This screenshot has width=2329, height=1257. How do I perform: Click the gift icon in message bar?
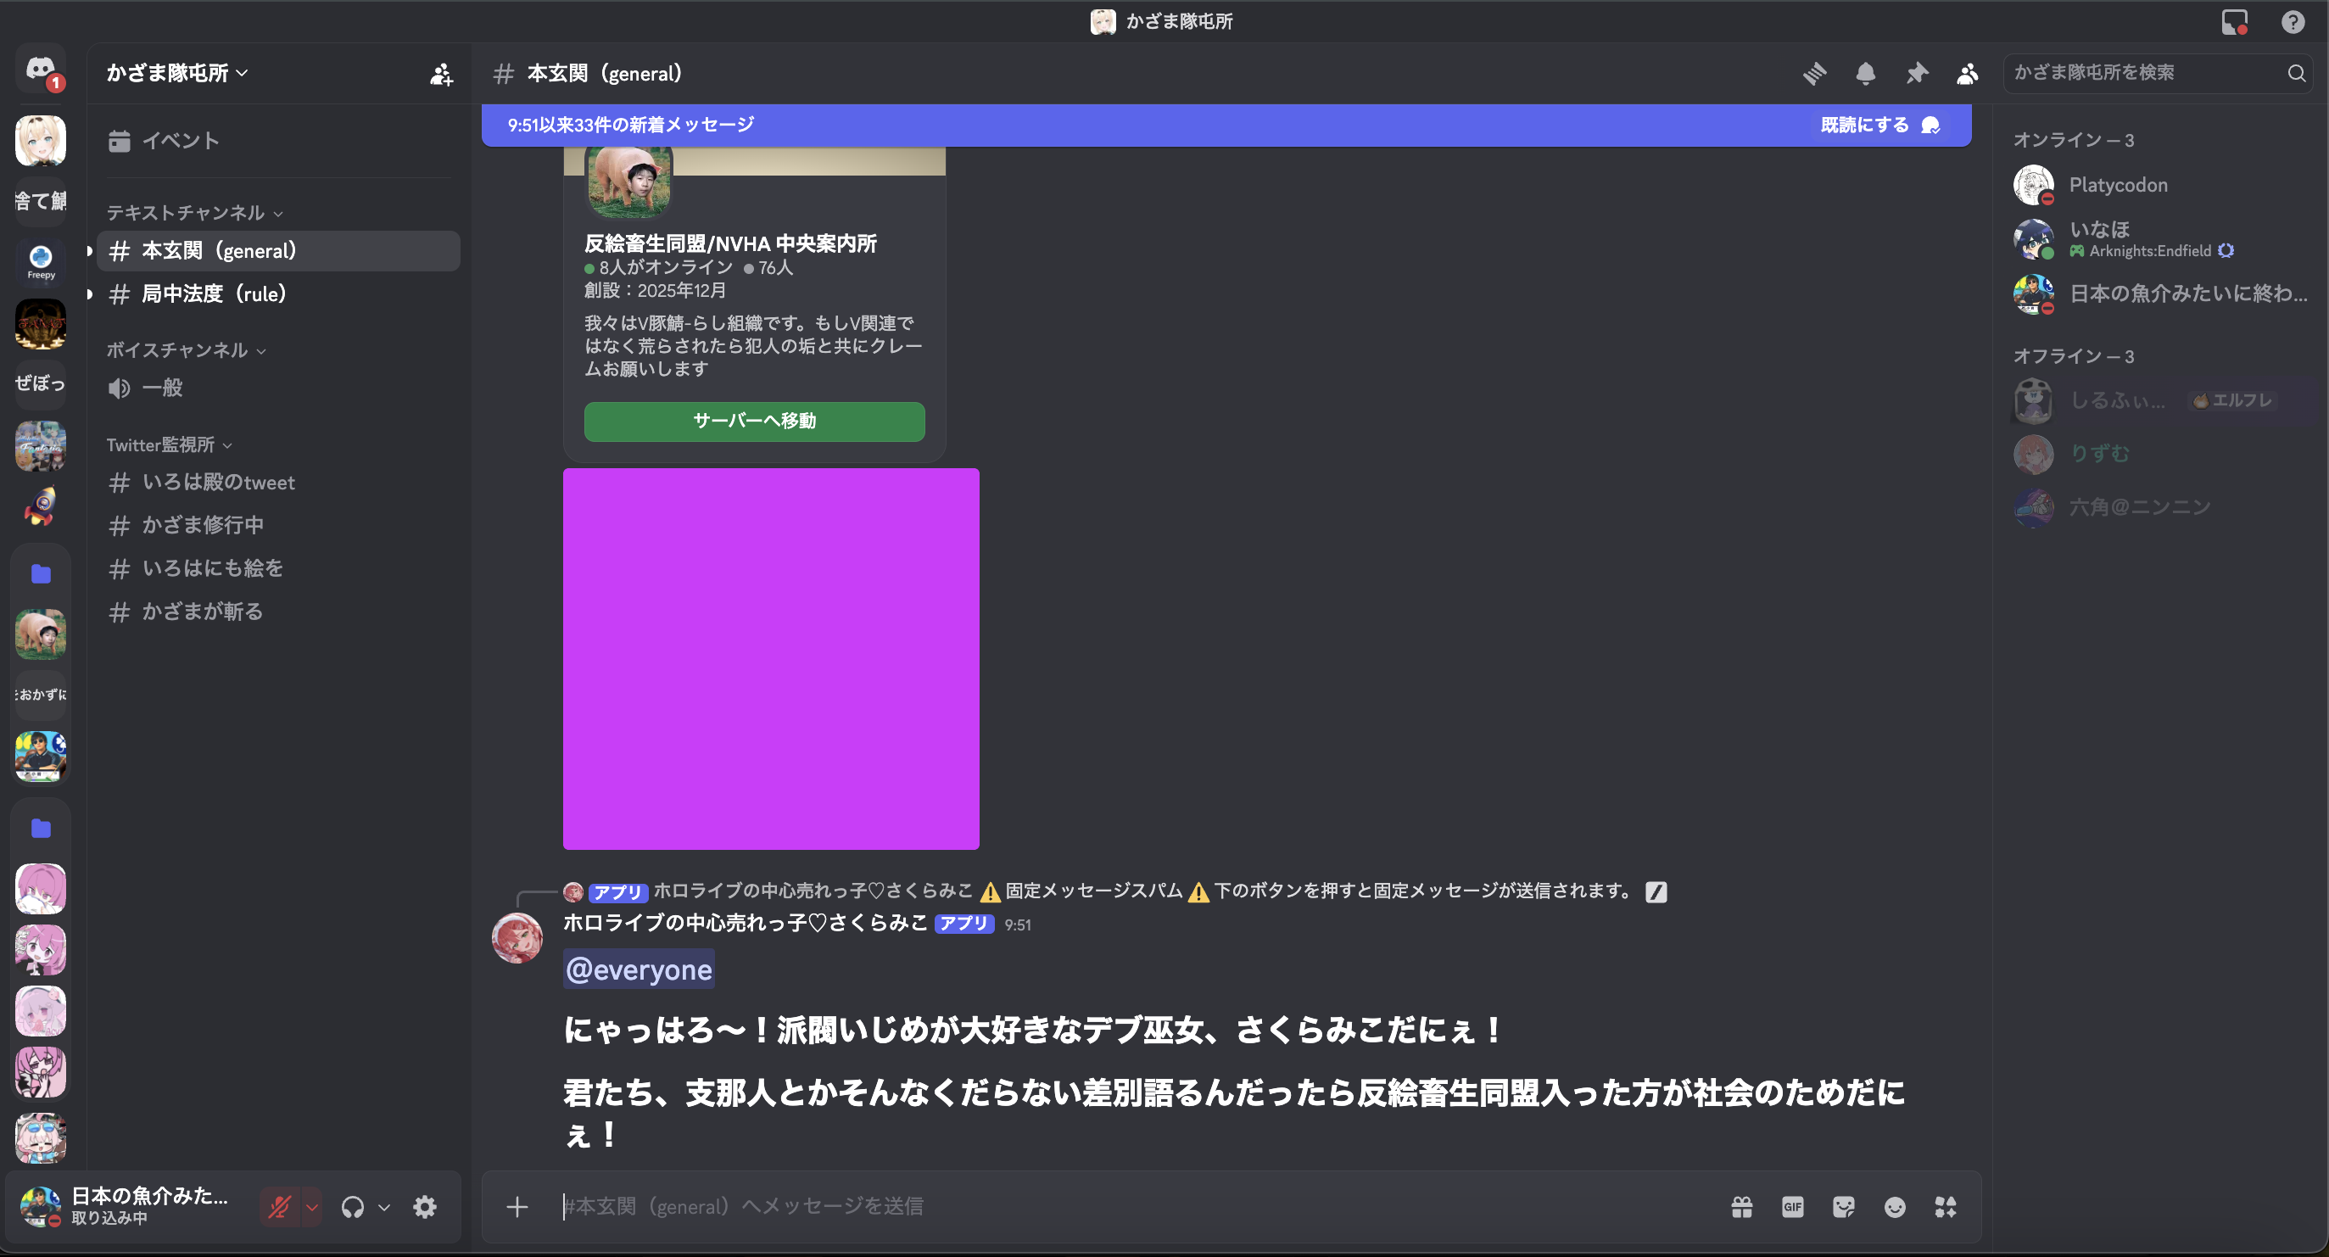tap(1741, 1206)
